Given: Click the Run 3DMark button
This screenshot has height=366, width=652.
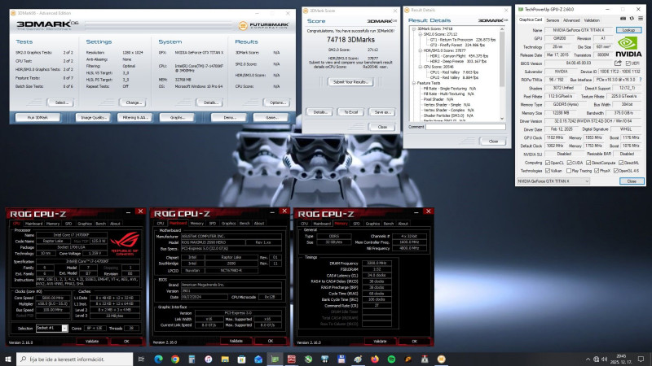Looking at the screenshot, I should point(37,117).
